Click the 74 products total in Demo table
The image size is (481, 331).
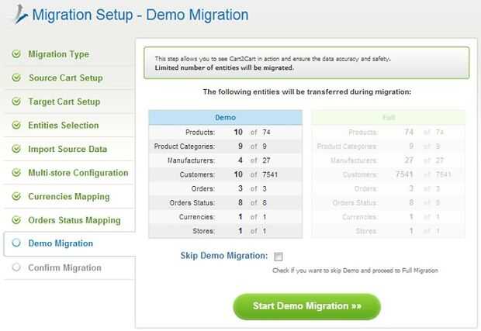(266, 133)
